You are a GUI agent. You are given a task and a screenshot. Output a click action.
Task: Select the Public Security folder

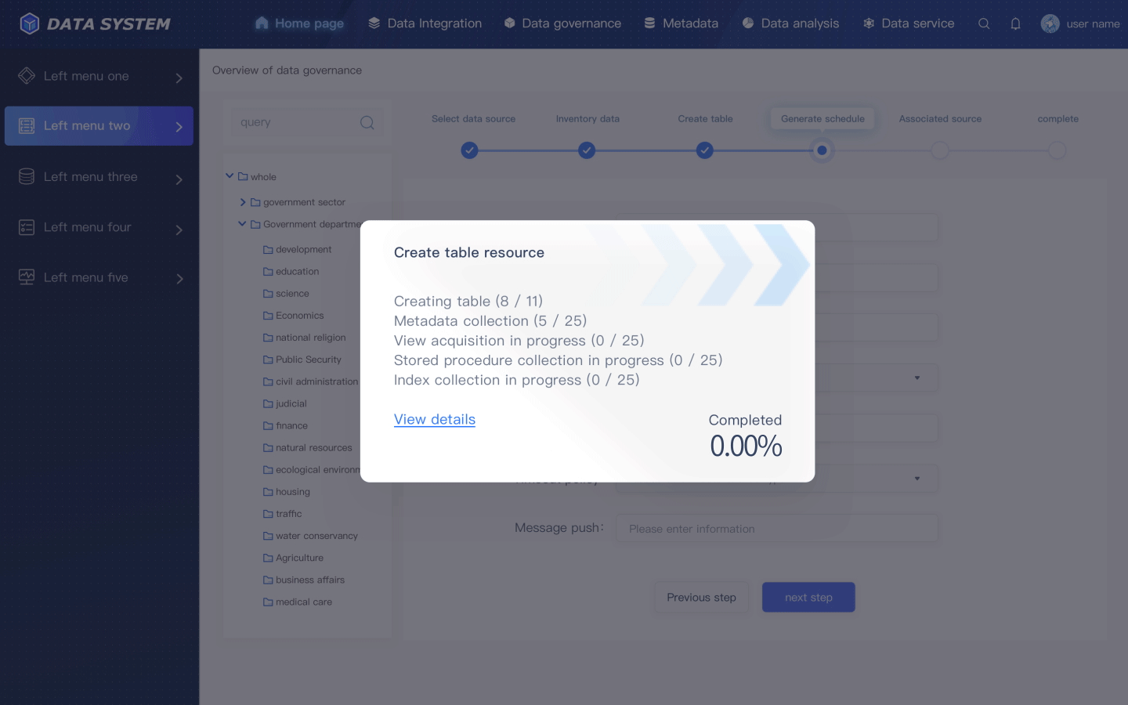click(x=302, y=360)
